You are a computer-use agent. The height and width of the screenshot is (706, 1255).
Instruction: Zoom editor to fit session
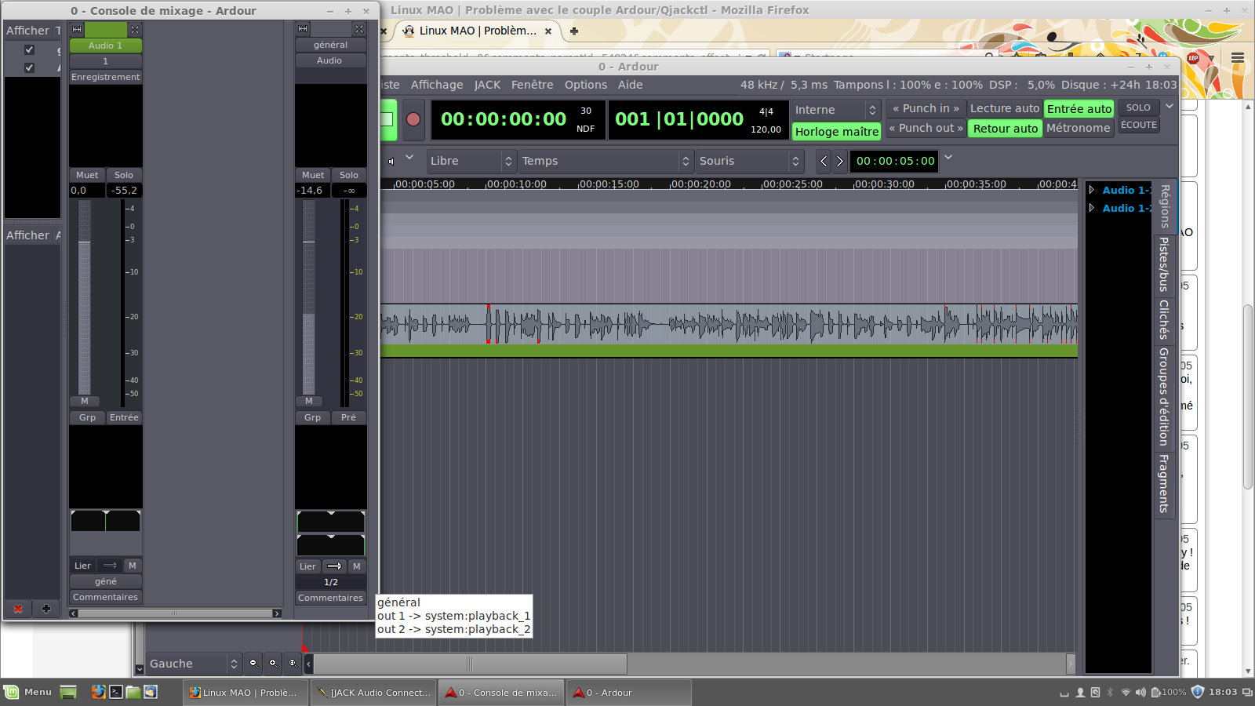(x=293, y=664)
